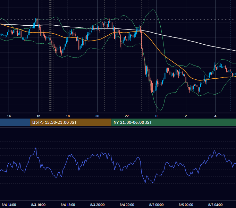The height and width of the screenshot is (208, 236).
Task: Click the blue session bar before ロンドン
Action: pyautogui.click(x=15, y=122)
